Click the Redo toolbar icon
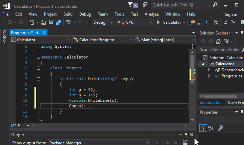 click(x=80, y=22)
